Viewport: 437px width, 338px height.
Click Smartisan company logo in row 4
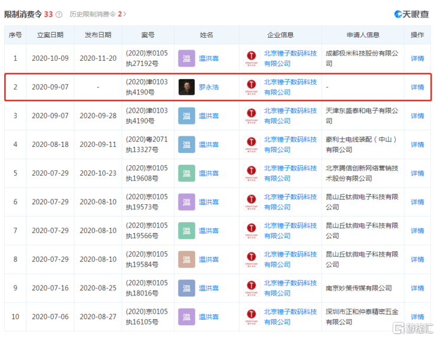(252, 145)
